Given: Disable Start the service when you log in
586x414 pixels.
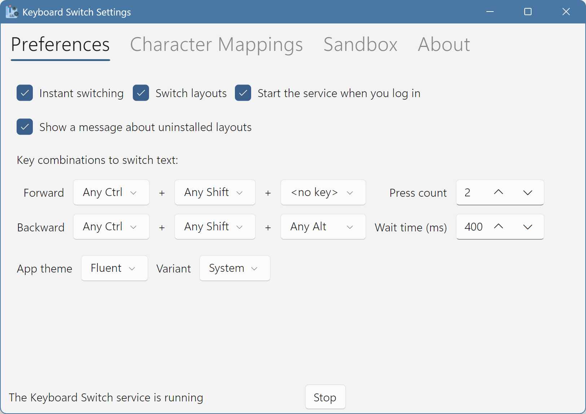Looking at the screenshot, I should point(243,93).
